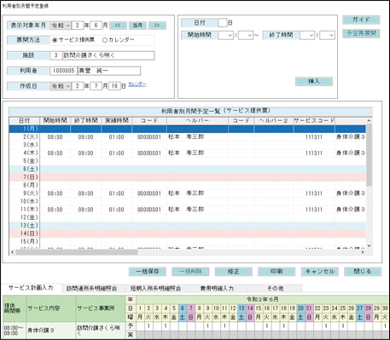This screenshot has width=390, height=340.
Task: Click the 印刷 button
Action: click(276, 272)
